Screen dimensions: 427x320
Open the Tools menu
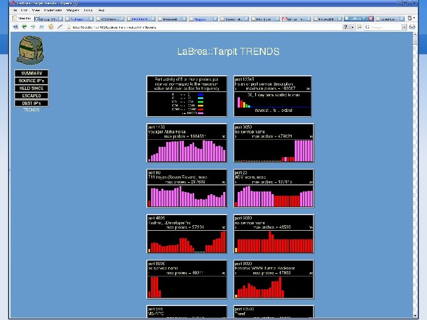click(88, 10)
